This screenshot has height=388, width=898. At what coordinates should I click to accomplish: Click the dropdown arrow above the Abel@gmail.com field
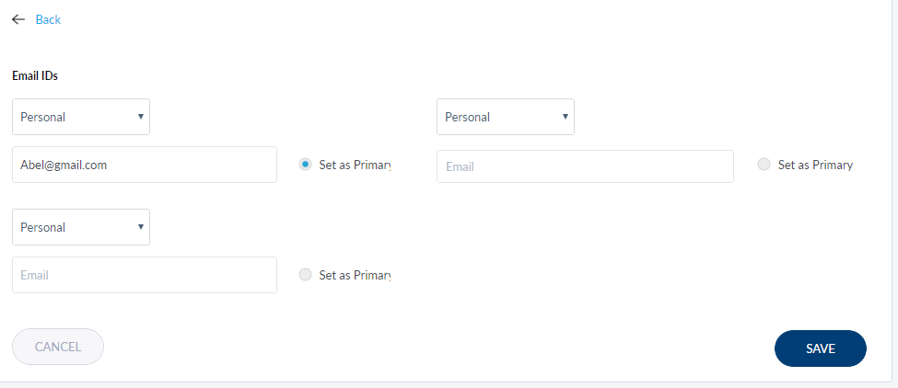(x=140, y=117)
